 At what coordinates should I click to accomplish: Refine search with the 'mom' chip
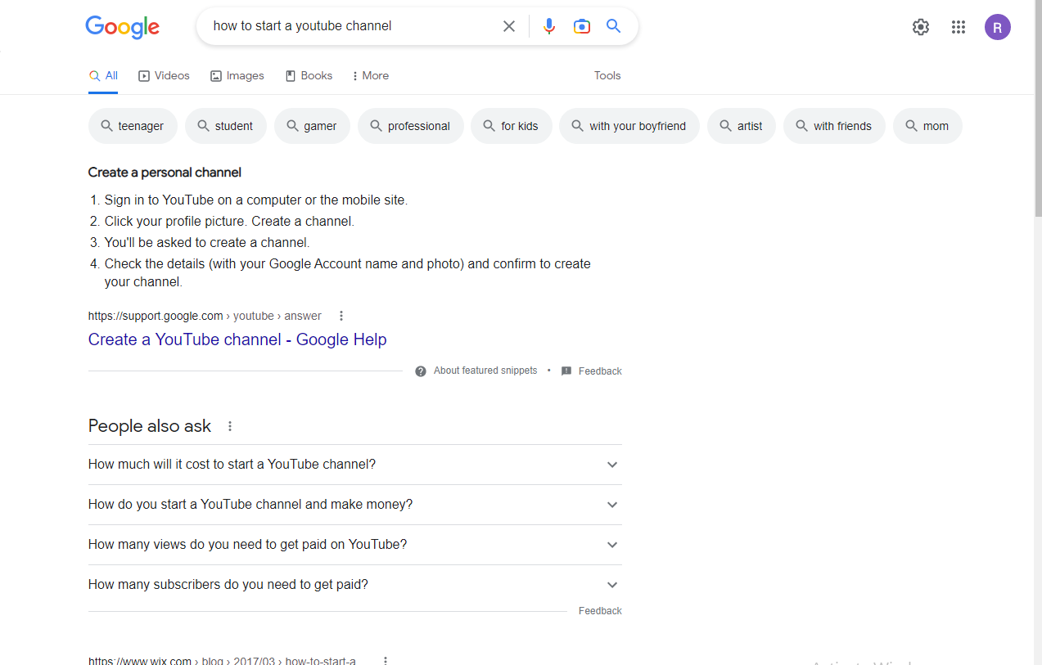point(927,126)
